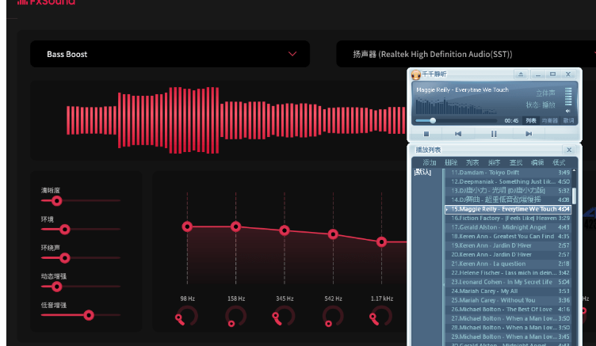This screenshot has height=346, width=596.
Task: Select track 11 Damdam - Tokyo Drift
Action: point(508,173)
